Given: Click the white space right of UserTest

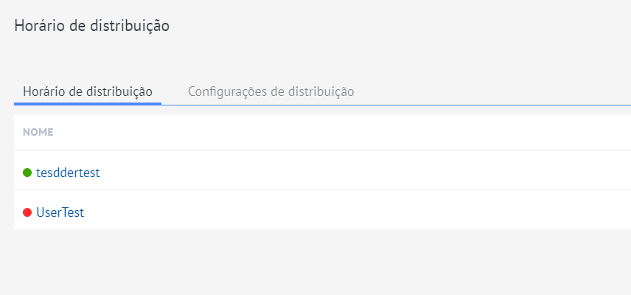Looking at the screenshot, I should (369, 212).
